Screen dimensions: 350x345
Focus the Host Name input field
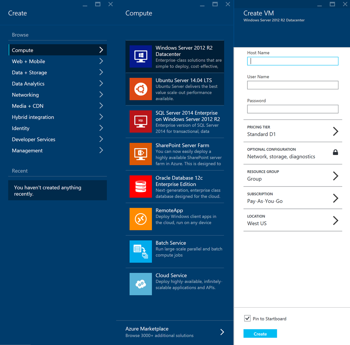coord(293,61)
